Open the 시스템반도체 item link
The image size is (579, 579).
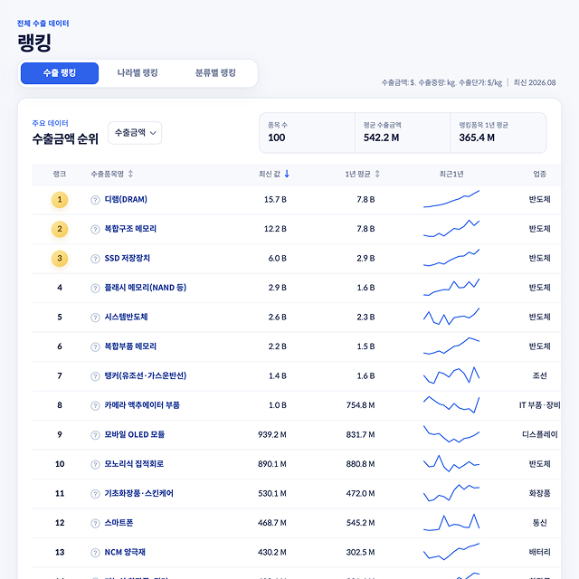(x=126, y=317)
